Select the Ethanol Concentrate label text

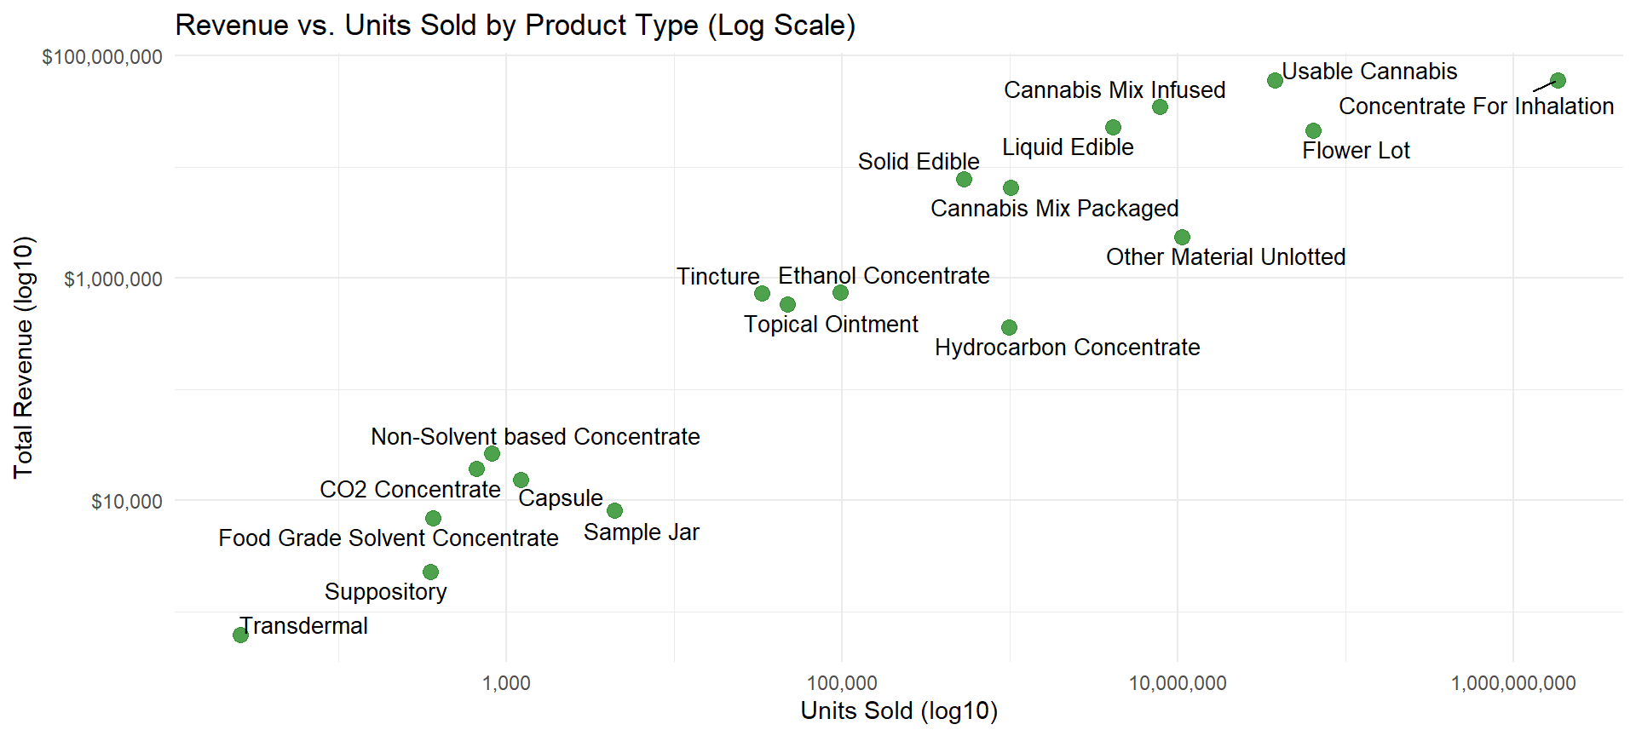tap(884, 276)
